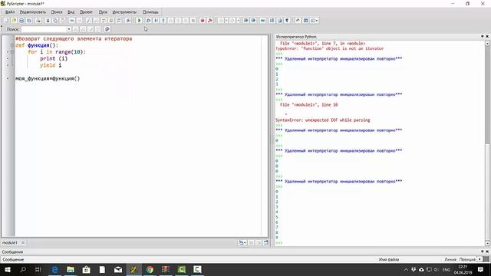Click the green Run arrow icon
This screenshot has height=276, width=491.
(x=139, y=21)
